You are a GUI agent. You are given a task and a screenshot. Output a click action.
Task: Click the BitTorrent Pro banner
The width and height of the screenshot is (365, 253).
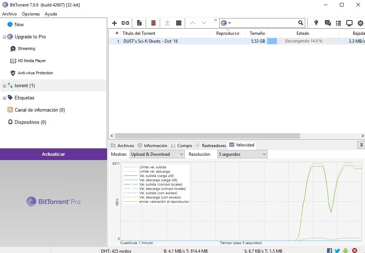[x=53, y=202]
